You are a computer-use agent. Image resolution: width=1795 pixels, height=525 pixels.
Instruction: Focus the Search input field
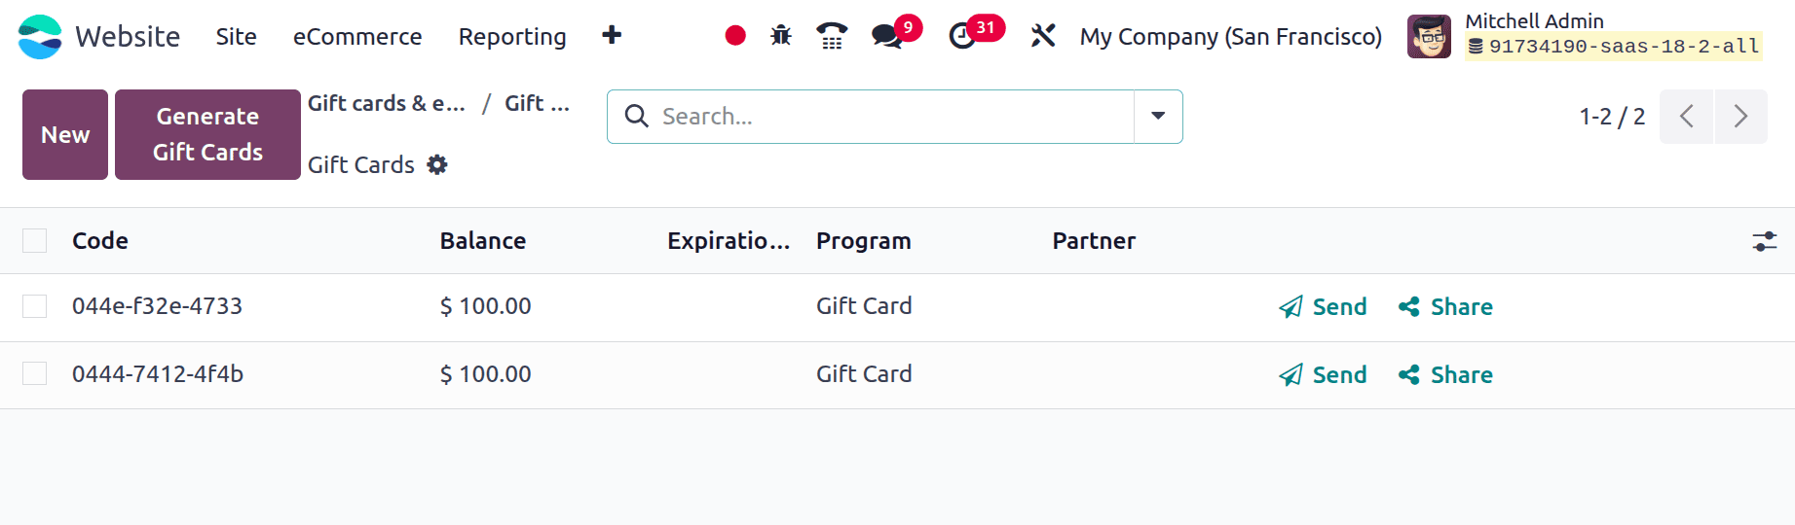(x=891, y=117)
